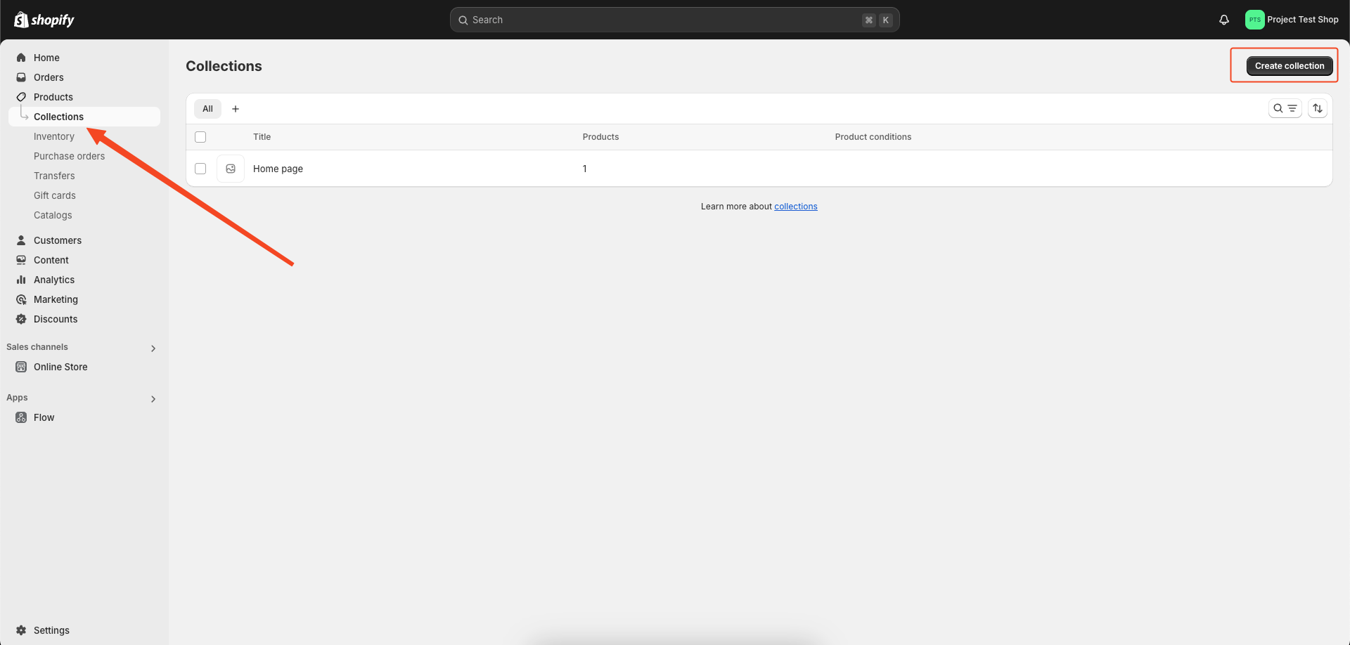This screenshot has height=645, width=1350.
Task: Open the Project Test Shop account menu
Action: pos(1292,19)
